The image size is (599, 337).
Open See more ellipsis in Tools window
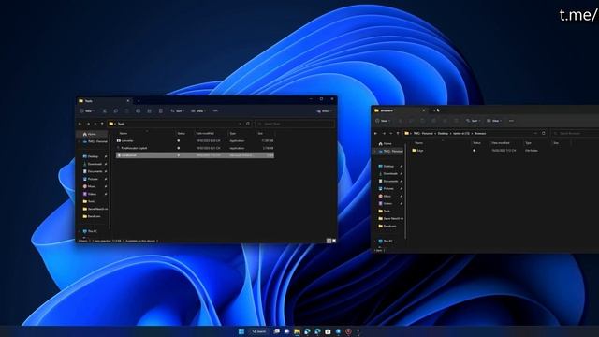pos(215,111)
